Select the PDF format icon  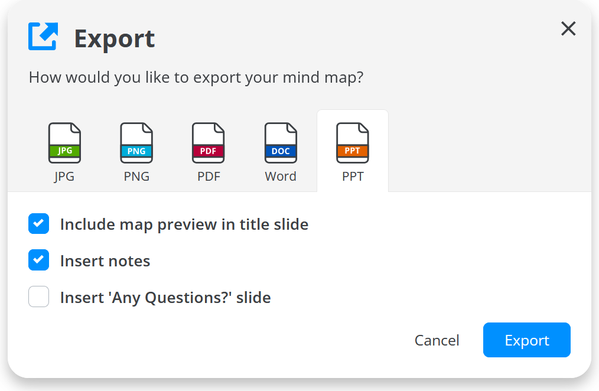(x=209, y=142)
